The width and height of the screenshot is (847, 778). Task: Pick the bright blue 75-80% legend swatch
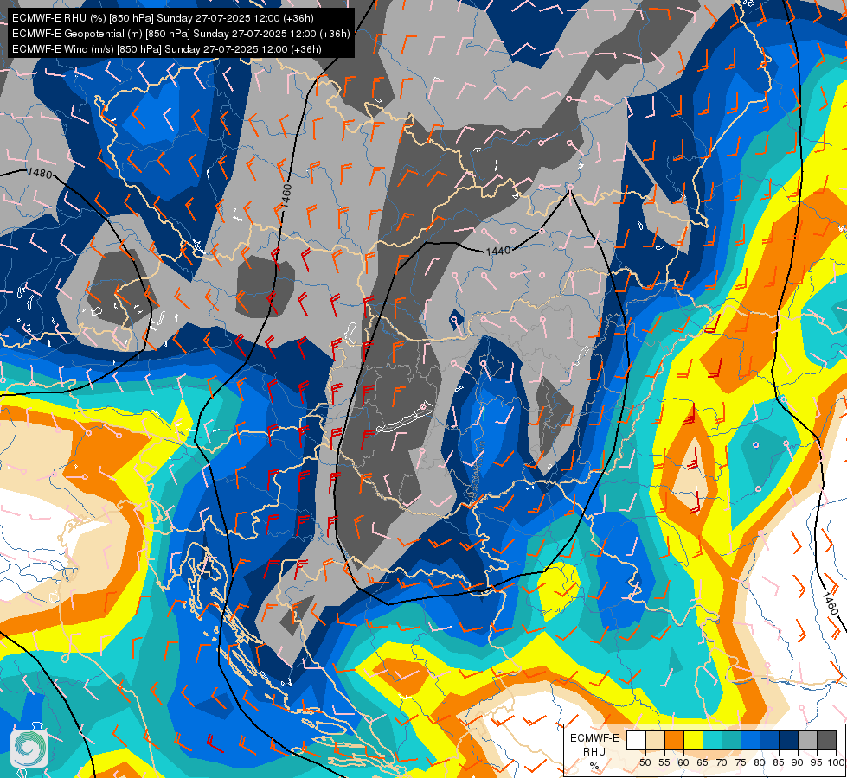750,740
